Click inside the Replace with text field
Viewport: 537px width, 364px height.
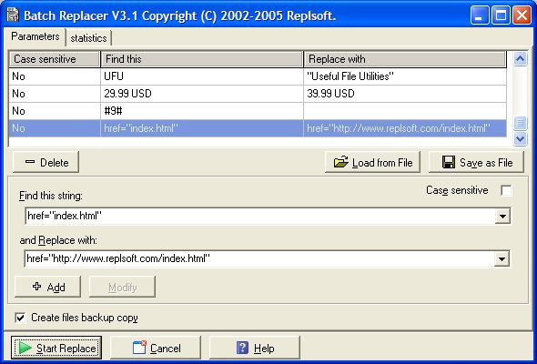click(x=259, y=258)
